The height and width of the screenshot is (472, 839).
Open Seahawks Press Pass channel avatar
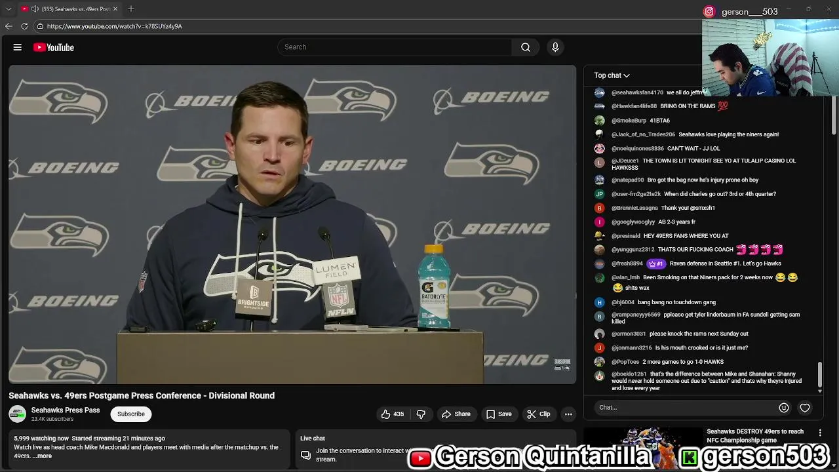point(18,414)
